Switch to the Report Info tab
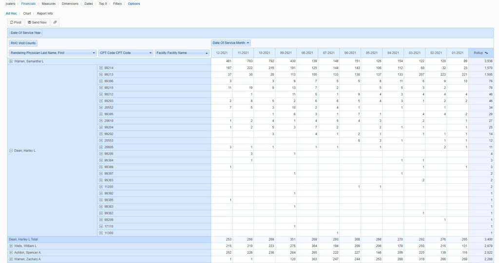Screen dimensions: 499x263 click(45, 13)
